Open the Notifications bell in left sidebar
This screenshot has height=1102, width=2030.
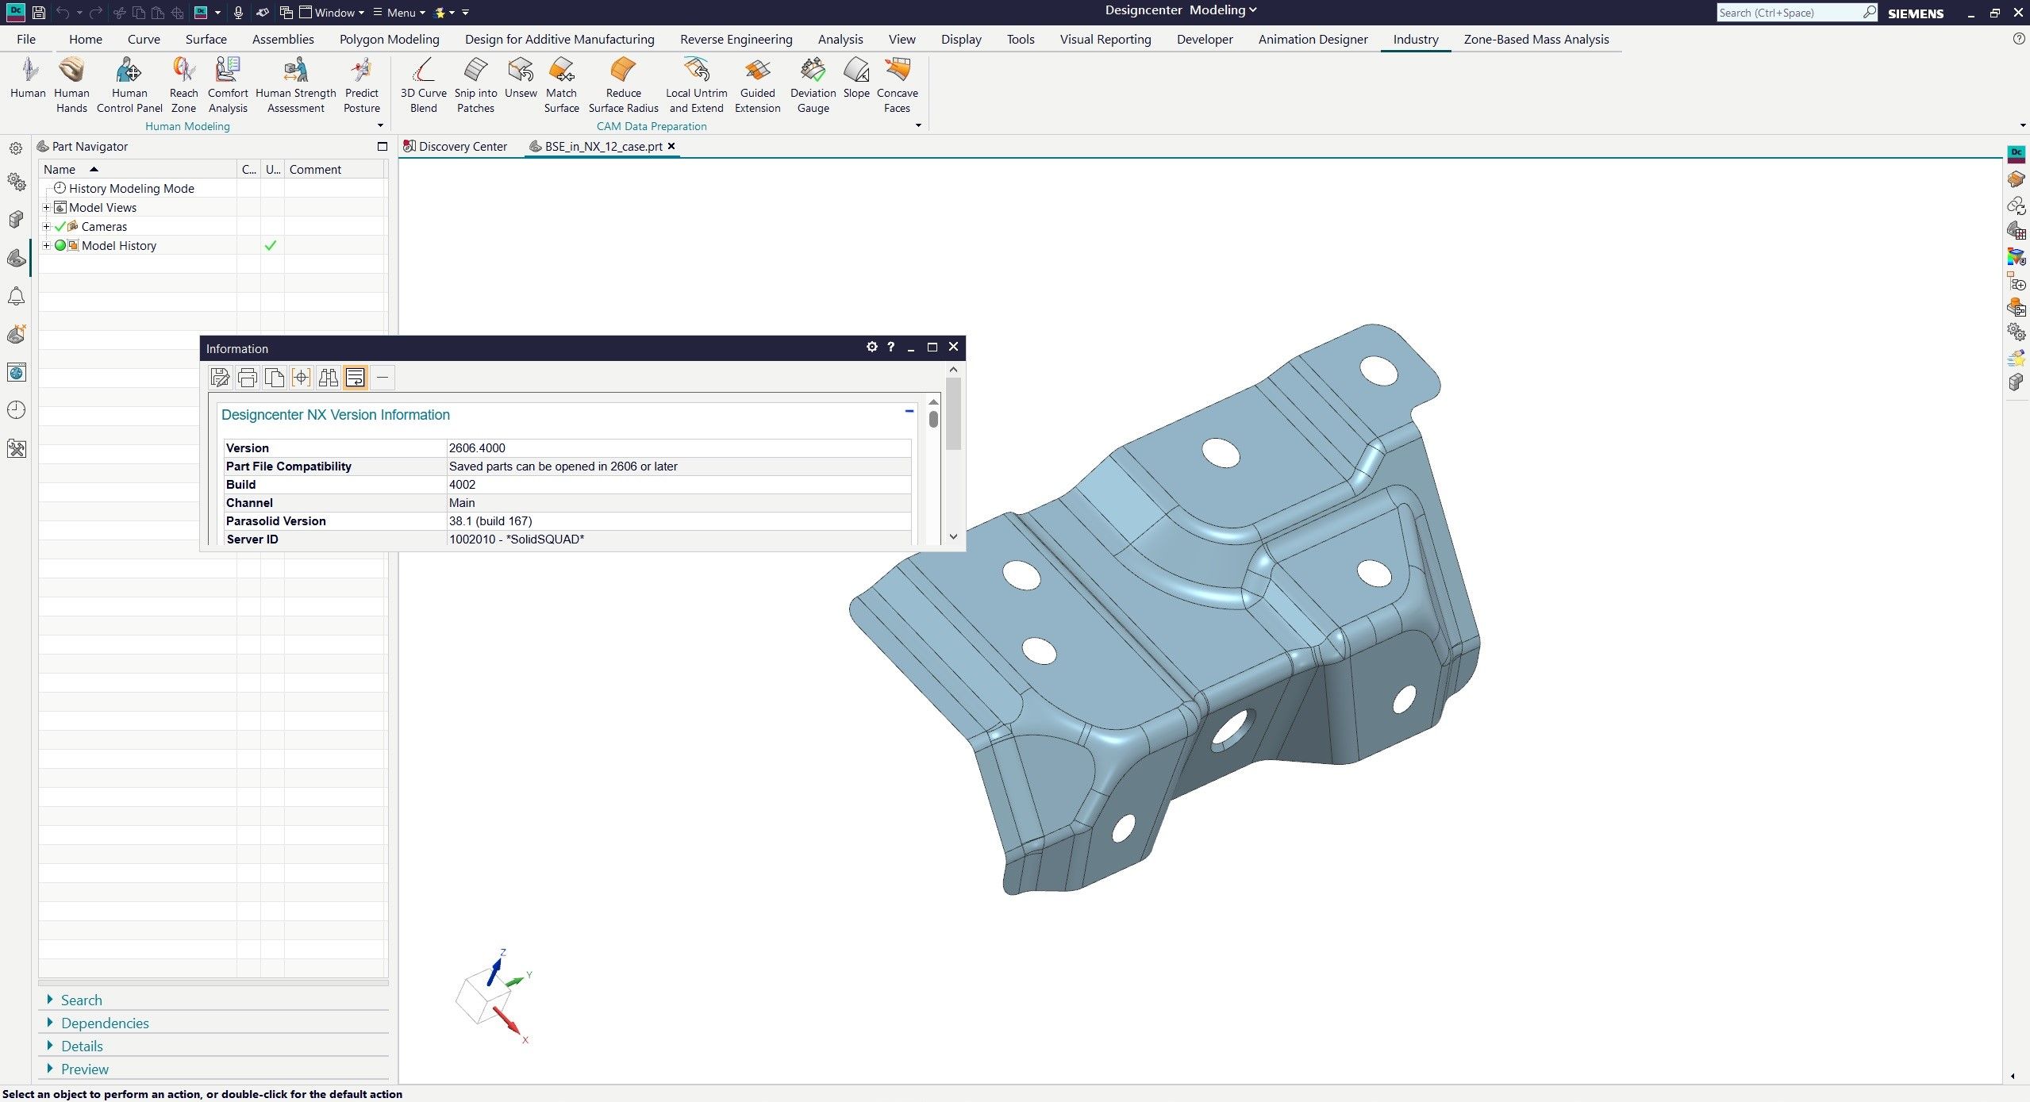16,297
